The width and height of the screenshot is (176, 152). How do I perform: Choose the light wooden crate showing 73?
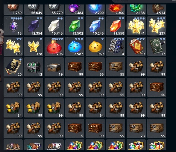click(x=136, y=128)
